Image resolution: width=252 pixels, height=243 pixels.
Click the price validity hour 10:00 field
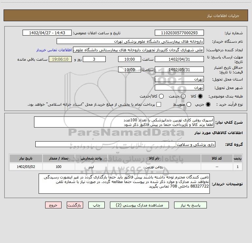(x=130, y=69)
